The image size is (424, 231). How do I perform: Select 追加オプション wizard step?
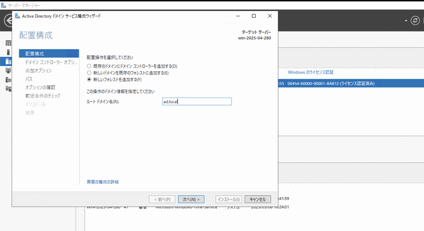pos(39,71)
